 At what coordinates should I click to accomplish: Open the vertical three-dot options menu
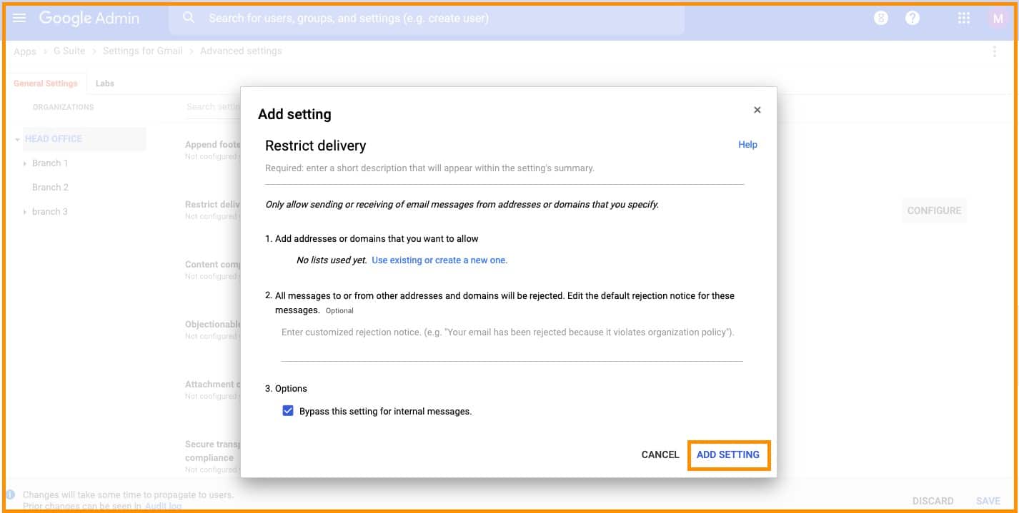point(995,51)
